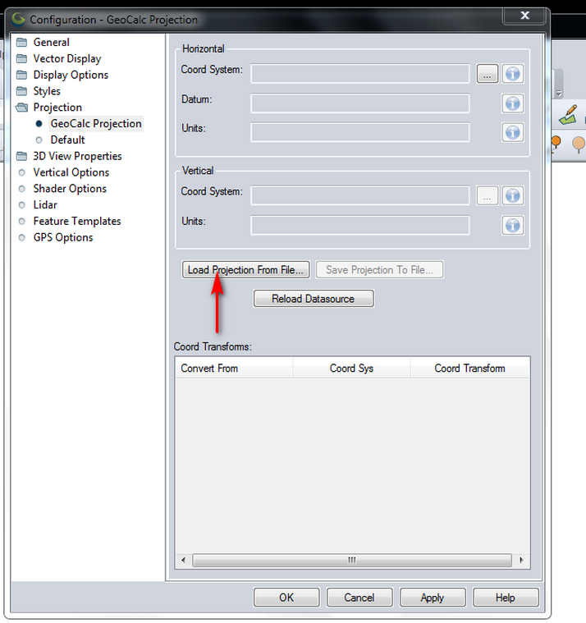The width and height of the screenshot is (586, 623).
Task: Click the Convert From column header
Action: click(x=234, y=369)
